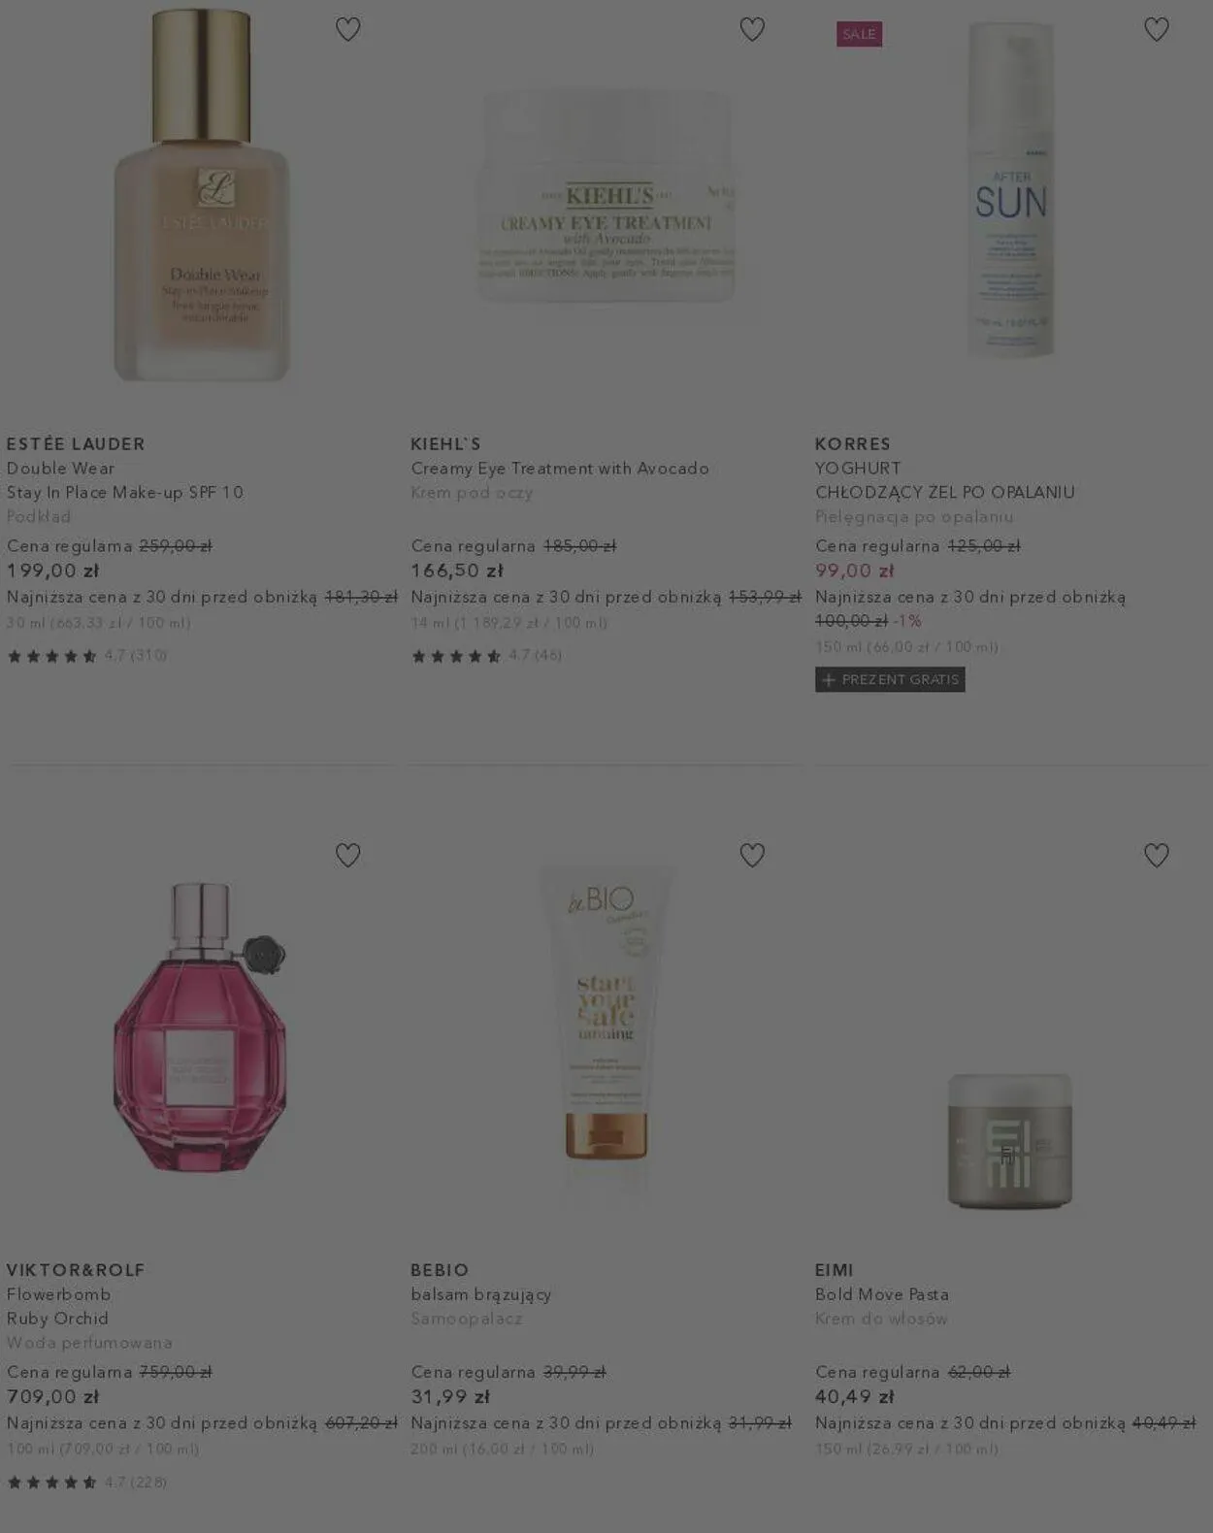Screen dimensions: 1213x1533
Task: Open the EIMI Bold Move Pasta link
Action: click(x=882, y=1294)
